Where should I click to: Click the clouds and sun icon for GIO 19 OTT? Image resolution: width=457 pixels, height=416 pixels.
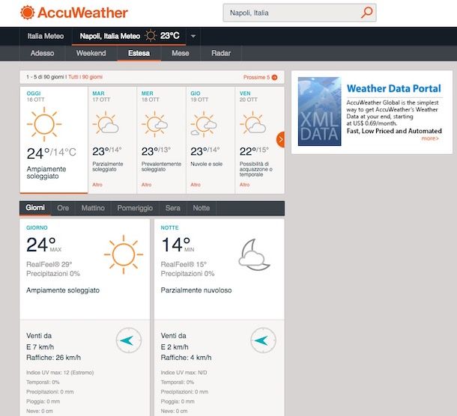pos(204,124)
